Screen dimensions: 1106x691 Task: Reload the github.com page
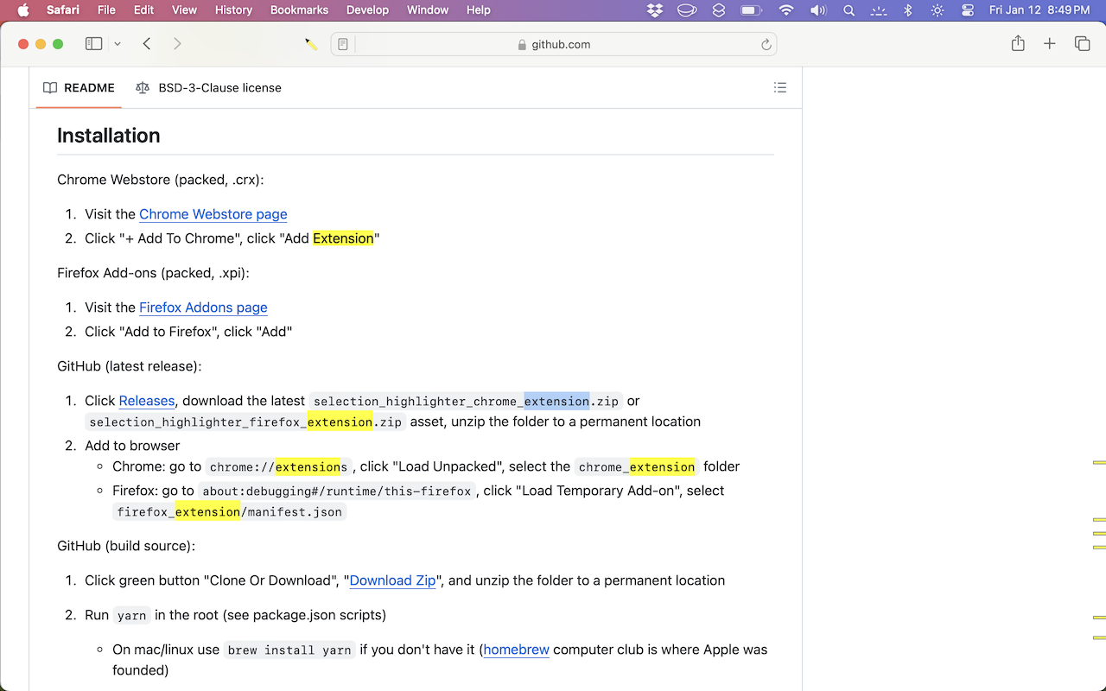point(766,44)
